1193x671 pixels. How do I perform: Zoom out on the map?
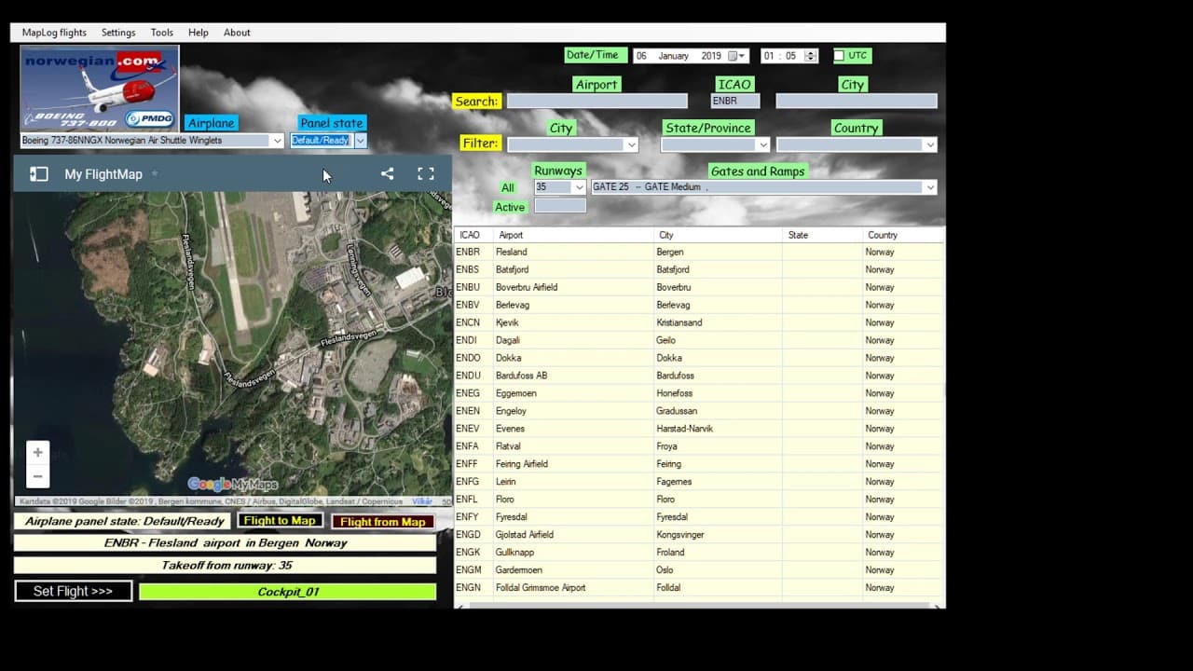point(37,477)
